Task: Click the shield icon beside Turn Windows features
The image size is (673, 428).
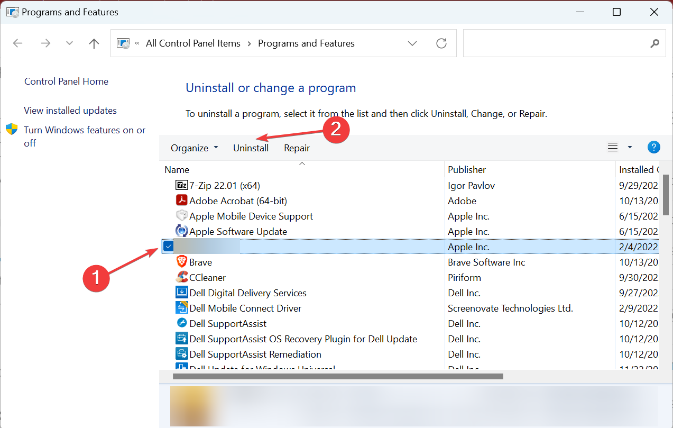Action: point(12,130)
